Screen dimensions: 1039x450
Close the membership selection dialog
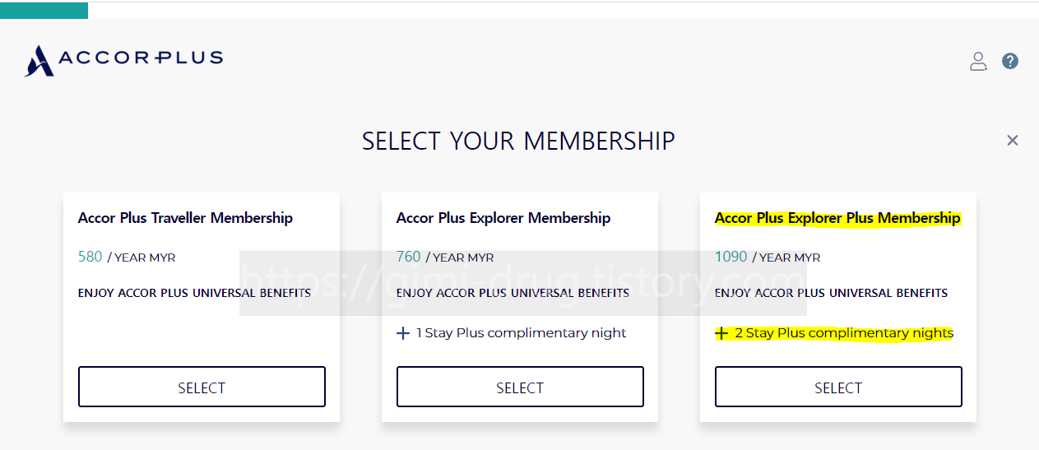coord(1013,141)
